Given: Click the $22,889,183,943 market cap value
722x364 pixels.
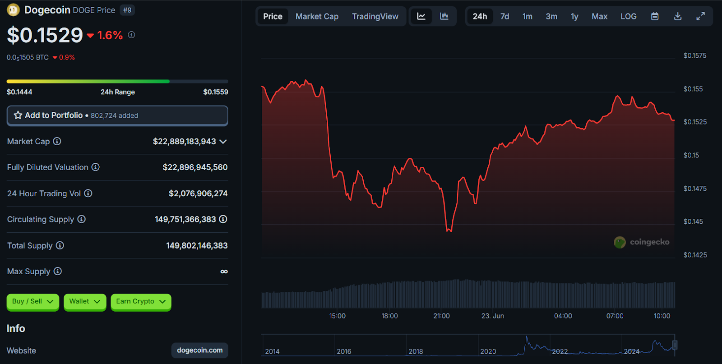Looking at the screenshot, I should [184, 142].
